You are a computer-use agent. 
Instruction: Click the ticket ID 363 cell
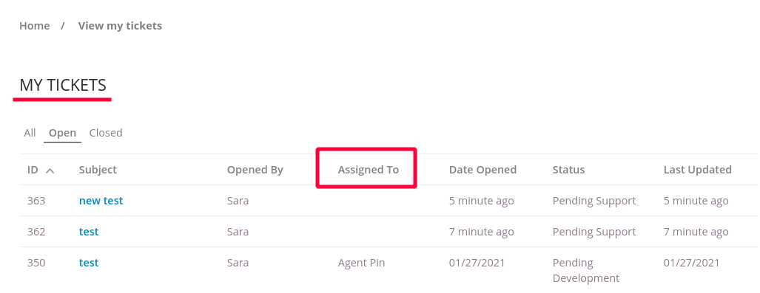click(36, 201)
